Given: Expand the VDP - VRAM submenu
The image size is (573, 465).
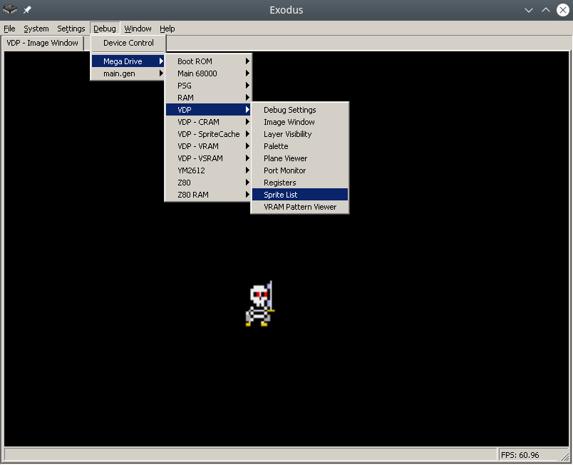Looking at the screenshot, I should 208,146.
